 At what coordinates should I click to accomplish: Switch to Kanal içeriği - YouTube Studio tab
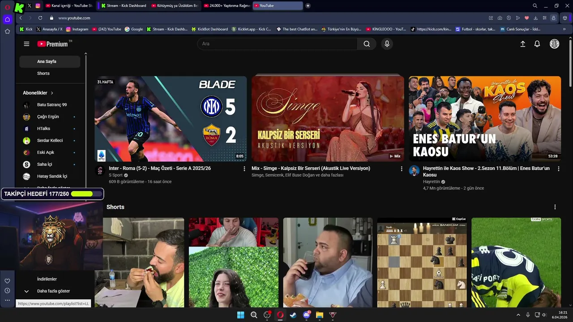click(x=69, y=6)
